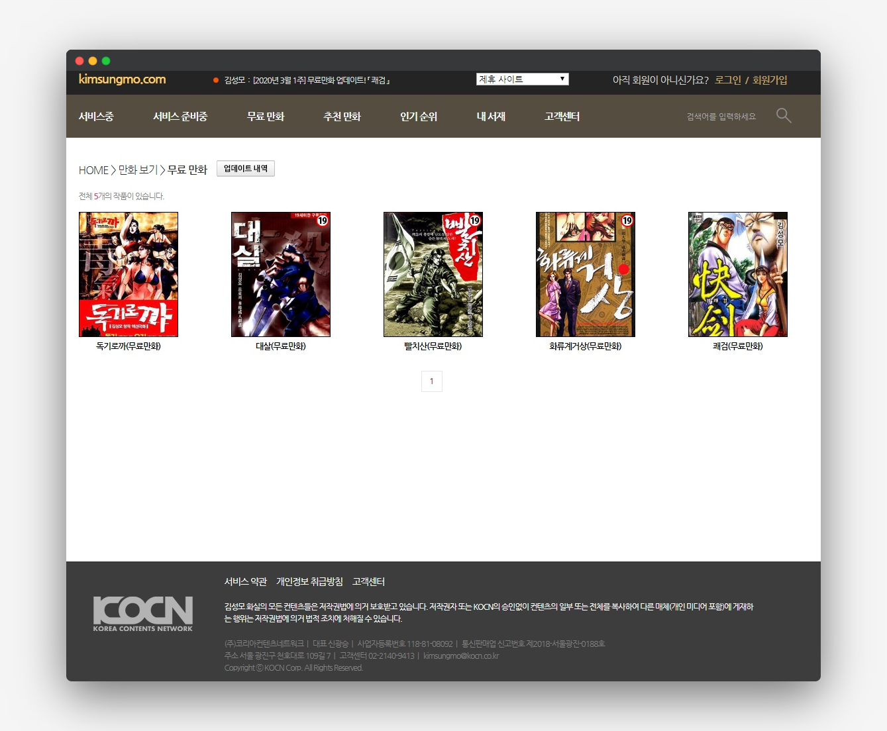Click HOME in the breadcrumb
The width and height of the screenshot is (887, 731).
coord(93,170)
